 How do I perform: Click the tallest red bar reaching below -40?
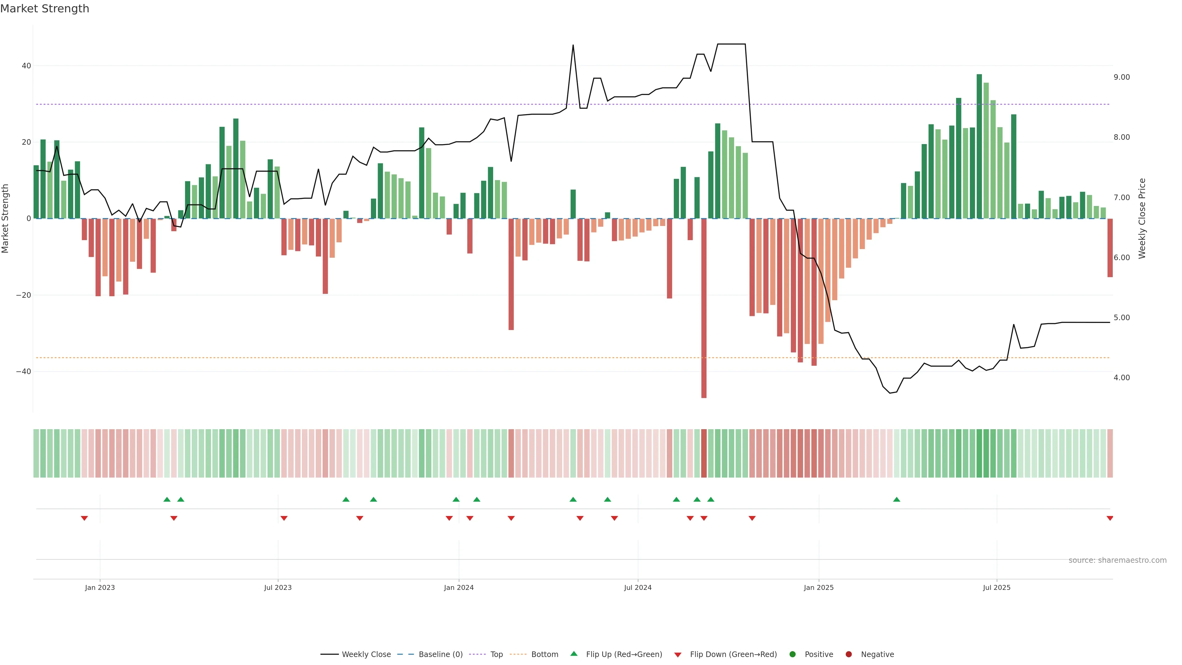704,308
